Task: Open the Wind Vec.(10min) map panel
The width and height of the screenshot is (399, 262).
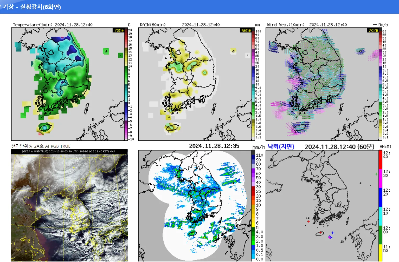Action: (322, 84)
